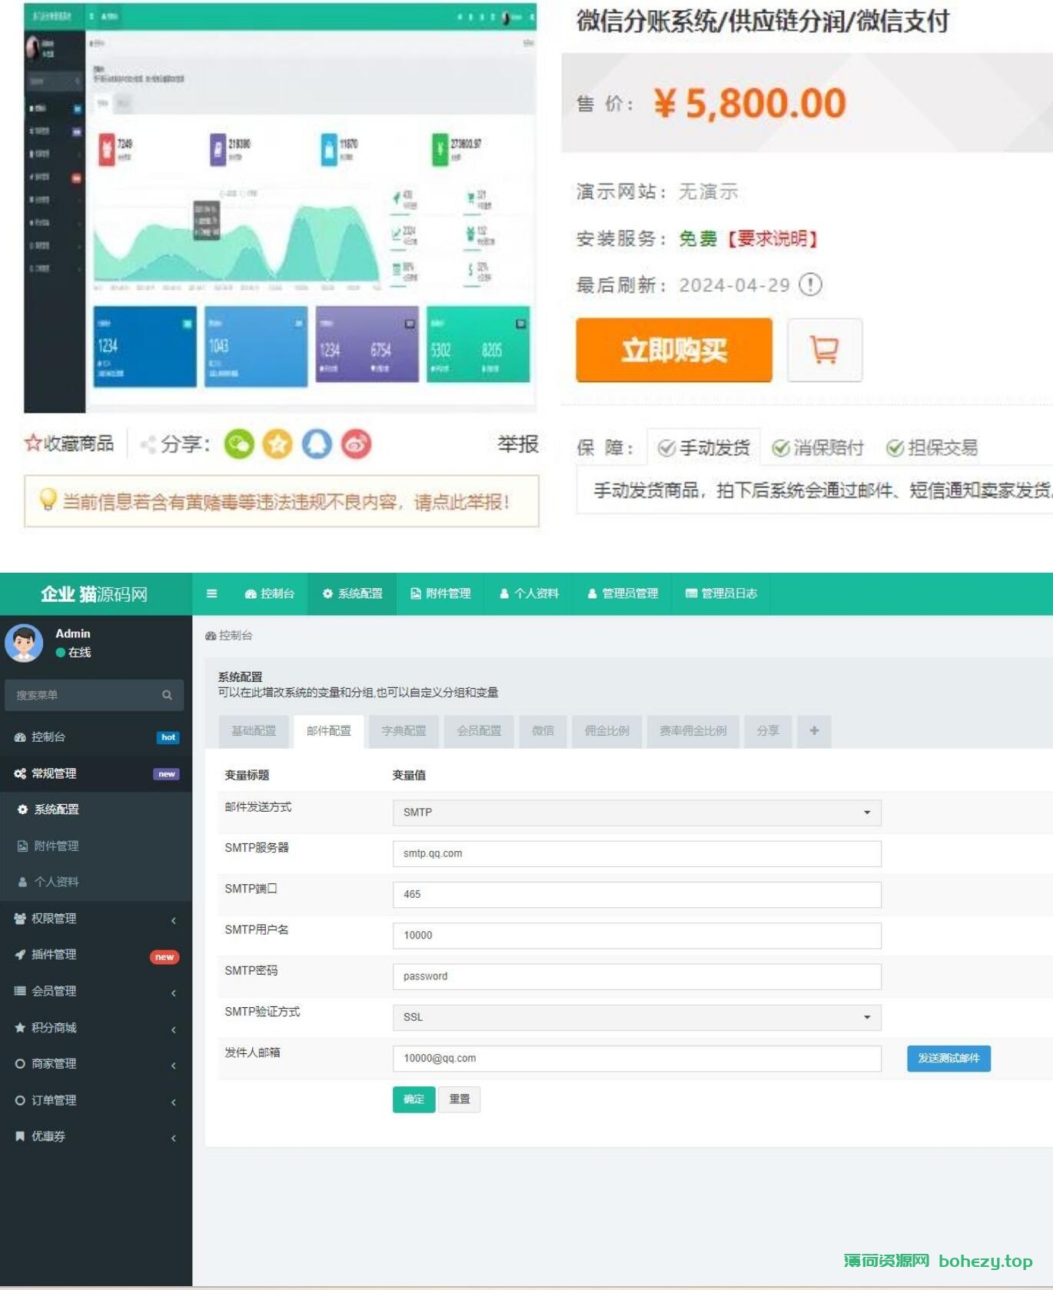Click the Admin avatar picture
1053x1290 pixels.
[24, 643]
